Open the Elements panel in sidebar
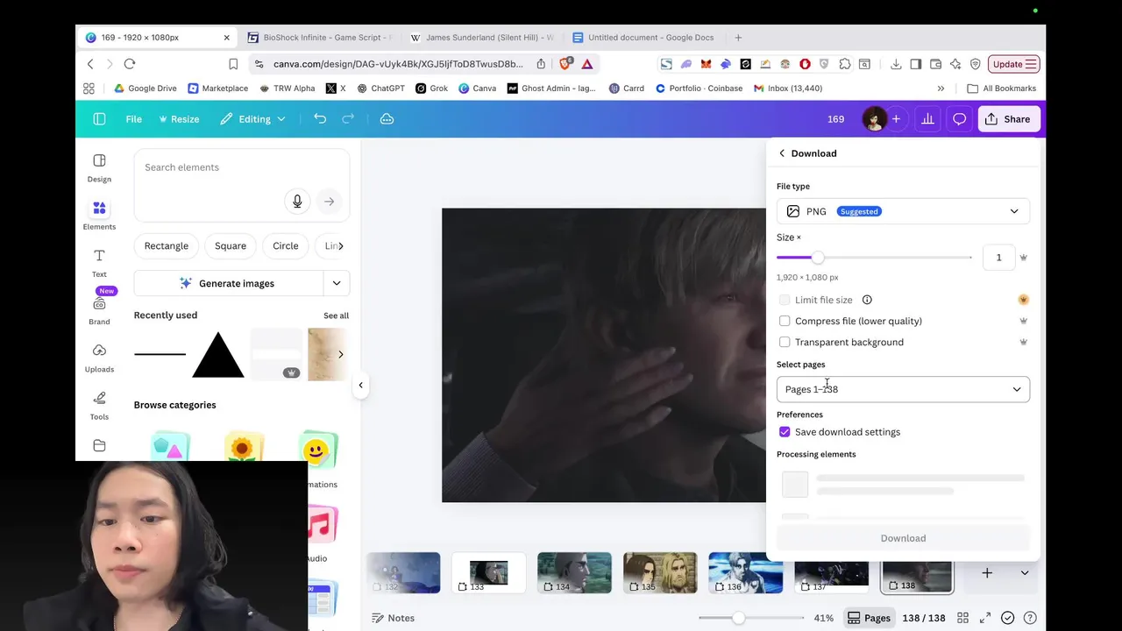 pyautogui.click(x=99, y=216)
